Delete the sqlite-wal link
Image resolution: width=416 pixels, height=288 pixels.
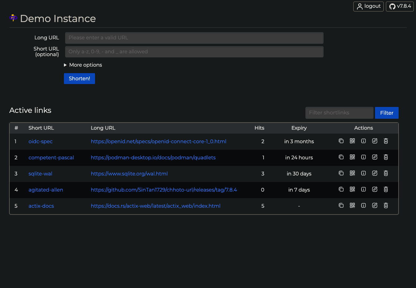pyautogui.click(x=386, y=173)
